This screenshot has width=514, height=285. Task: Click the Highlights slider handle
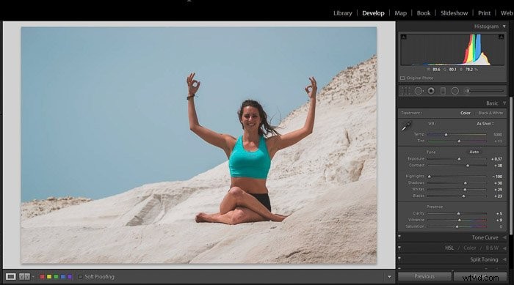(429, 177)
